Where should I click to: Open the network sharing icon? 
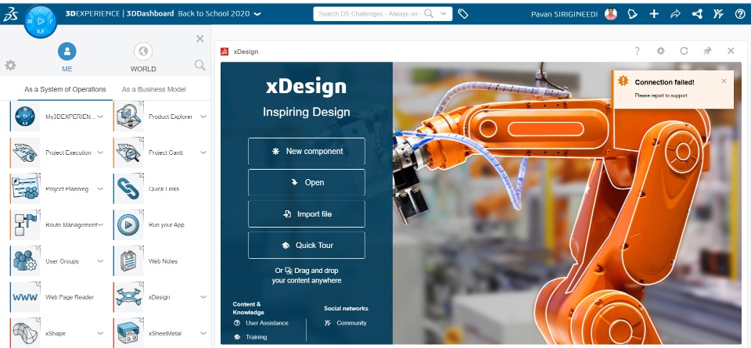point(697,14)
